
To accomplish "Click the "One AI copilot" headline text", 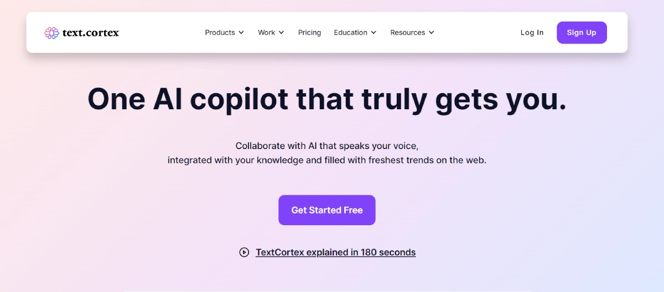I will [x=327, y=99].
